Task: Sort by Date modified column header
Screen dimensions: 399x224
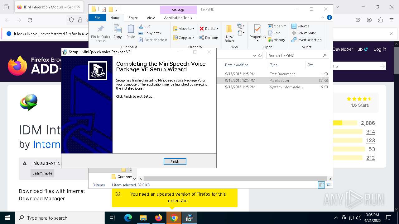Action: [x=245, y=65]
